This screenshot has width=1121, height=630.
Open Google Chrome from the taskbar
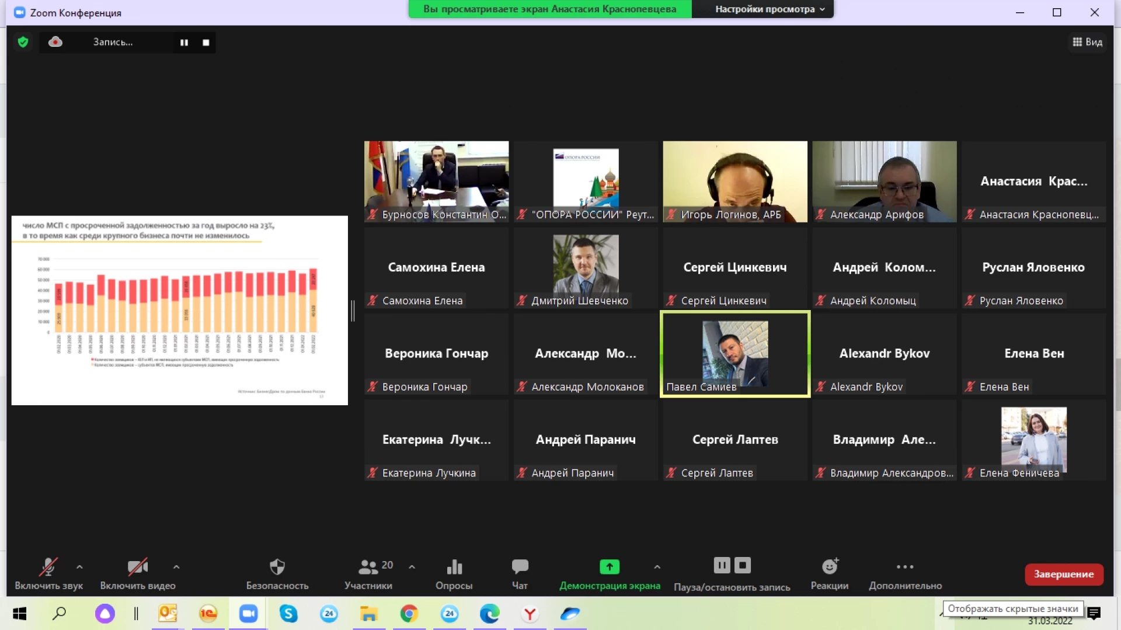409,614
